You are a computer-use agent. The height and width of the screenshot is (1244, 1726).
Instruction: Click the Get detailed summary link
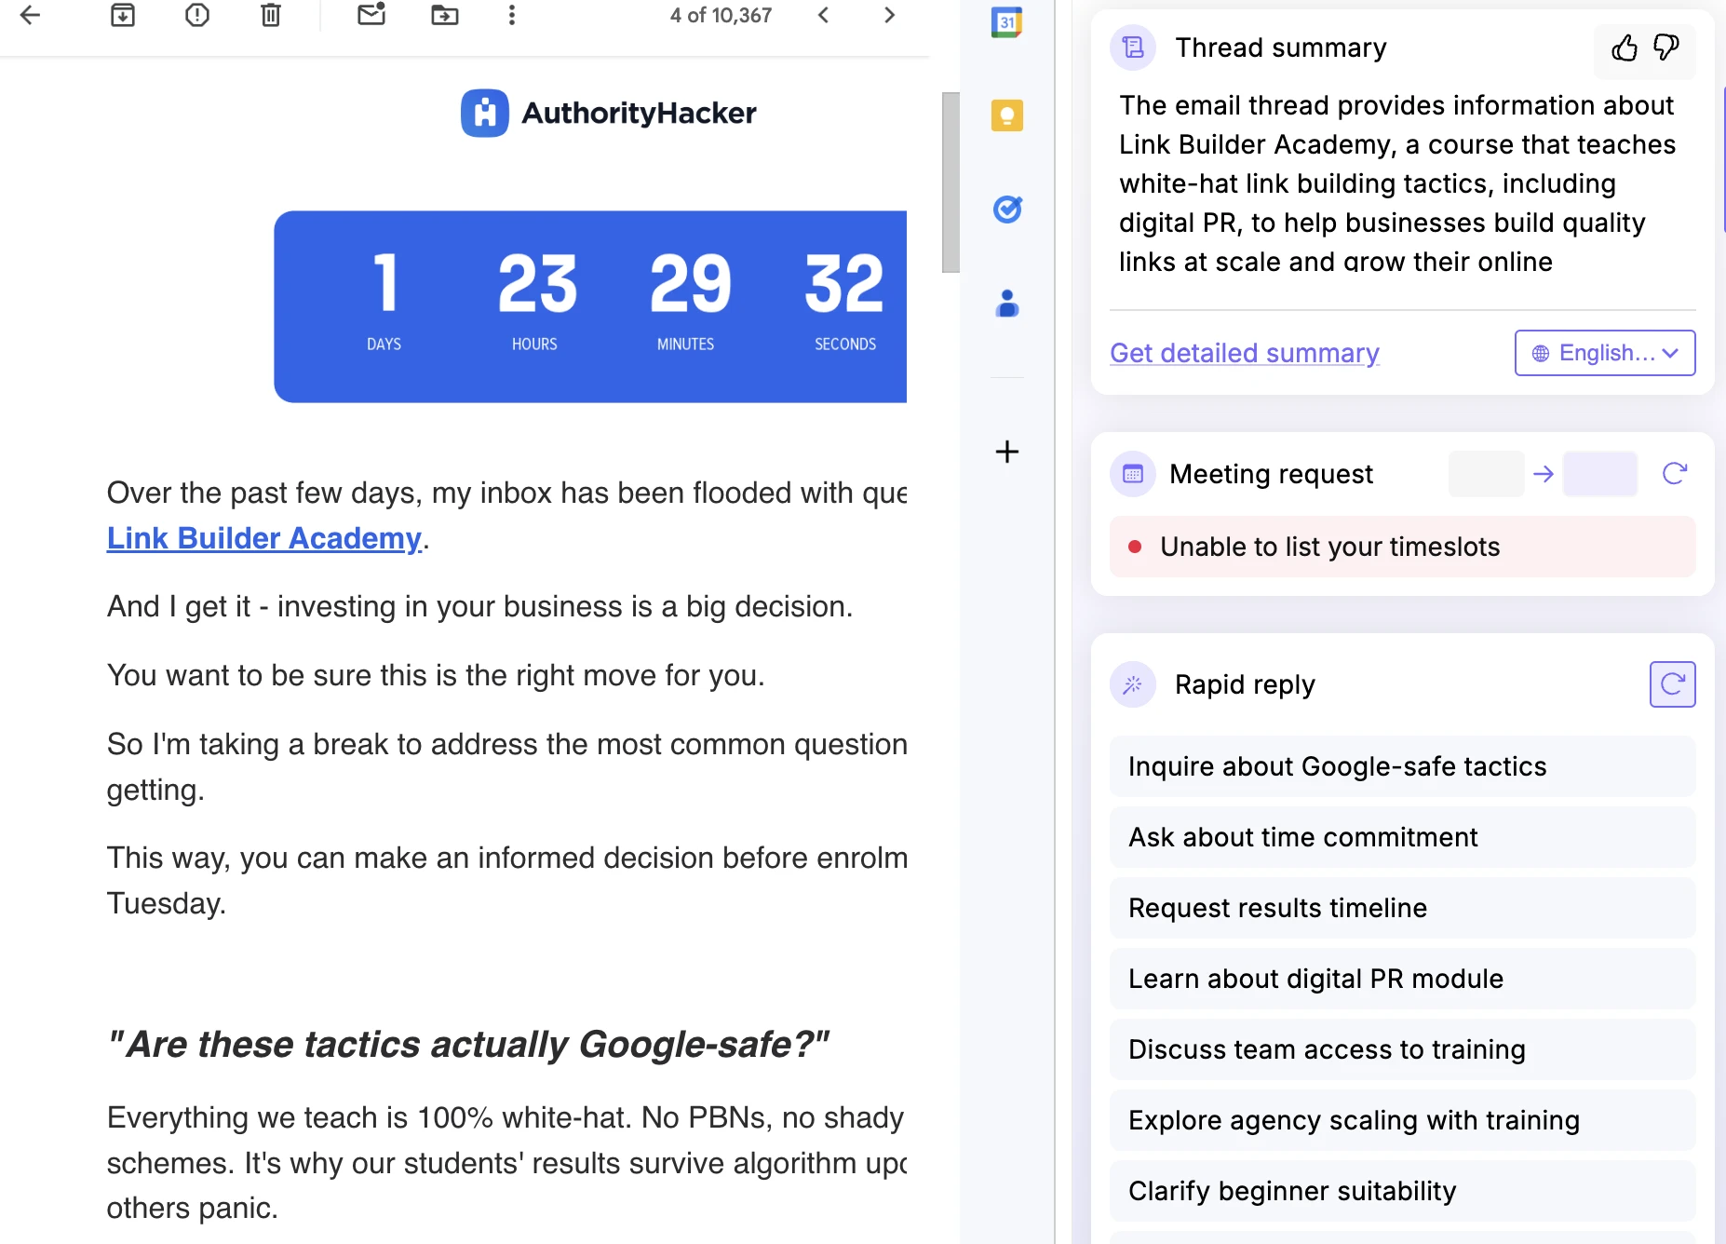(1245, 353)
